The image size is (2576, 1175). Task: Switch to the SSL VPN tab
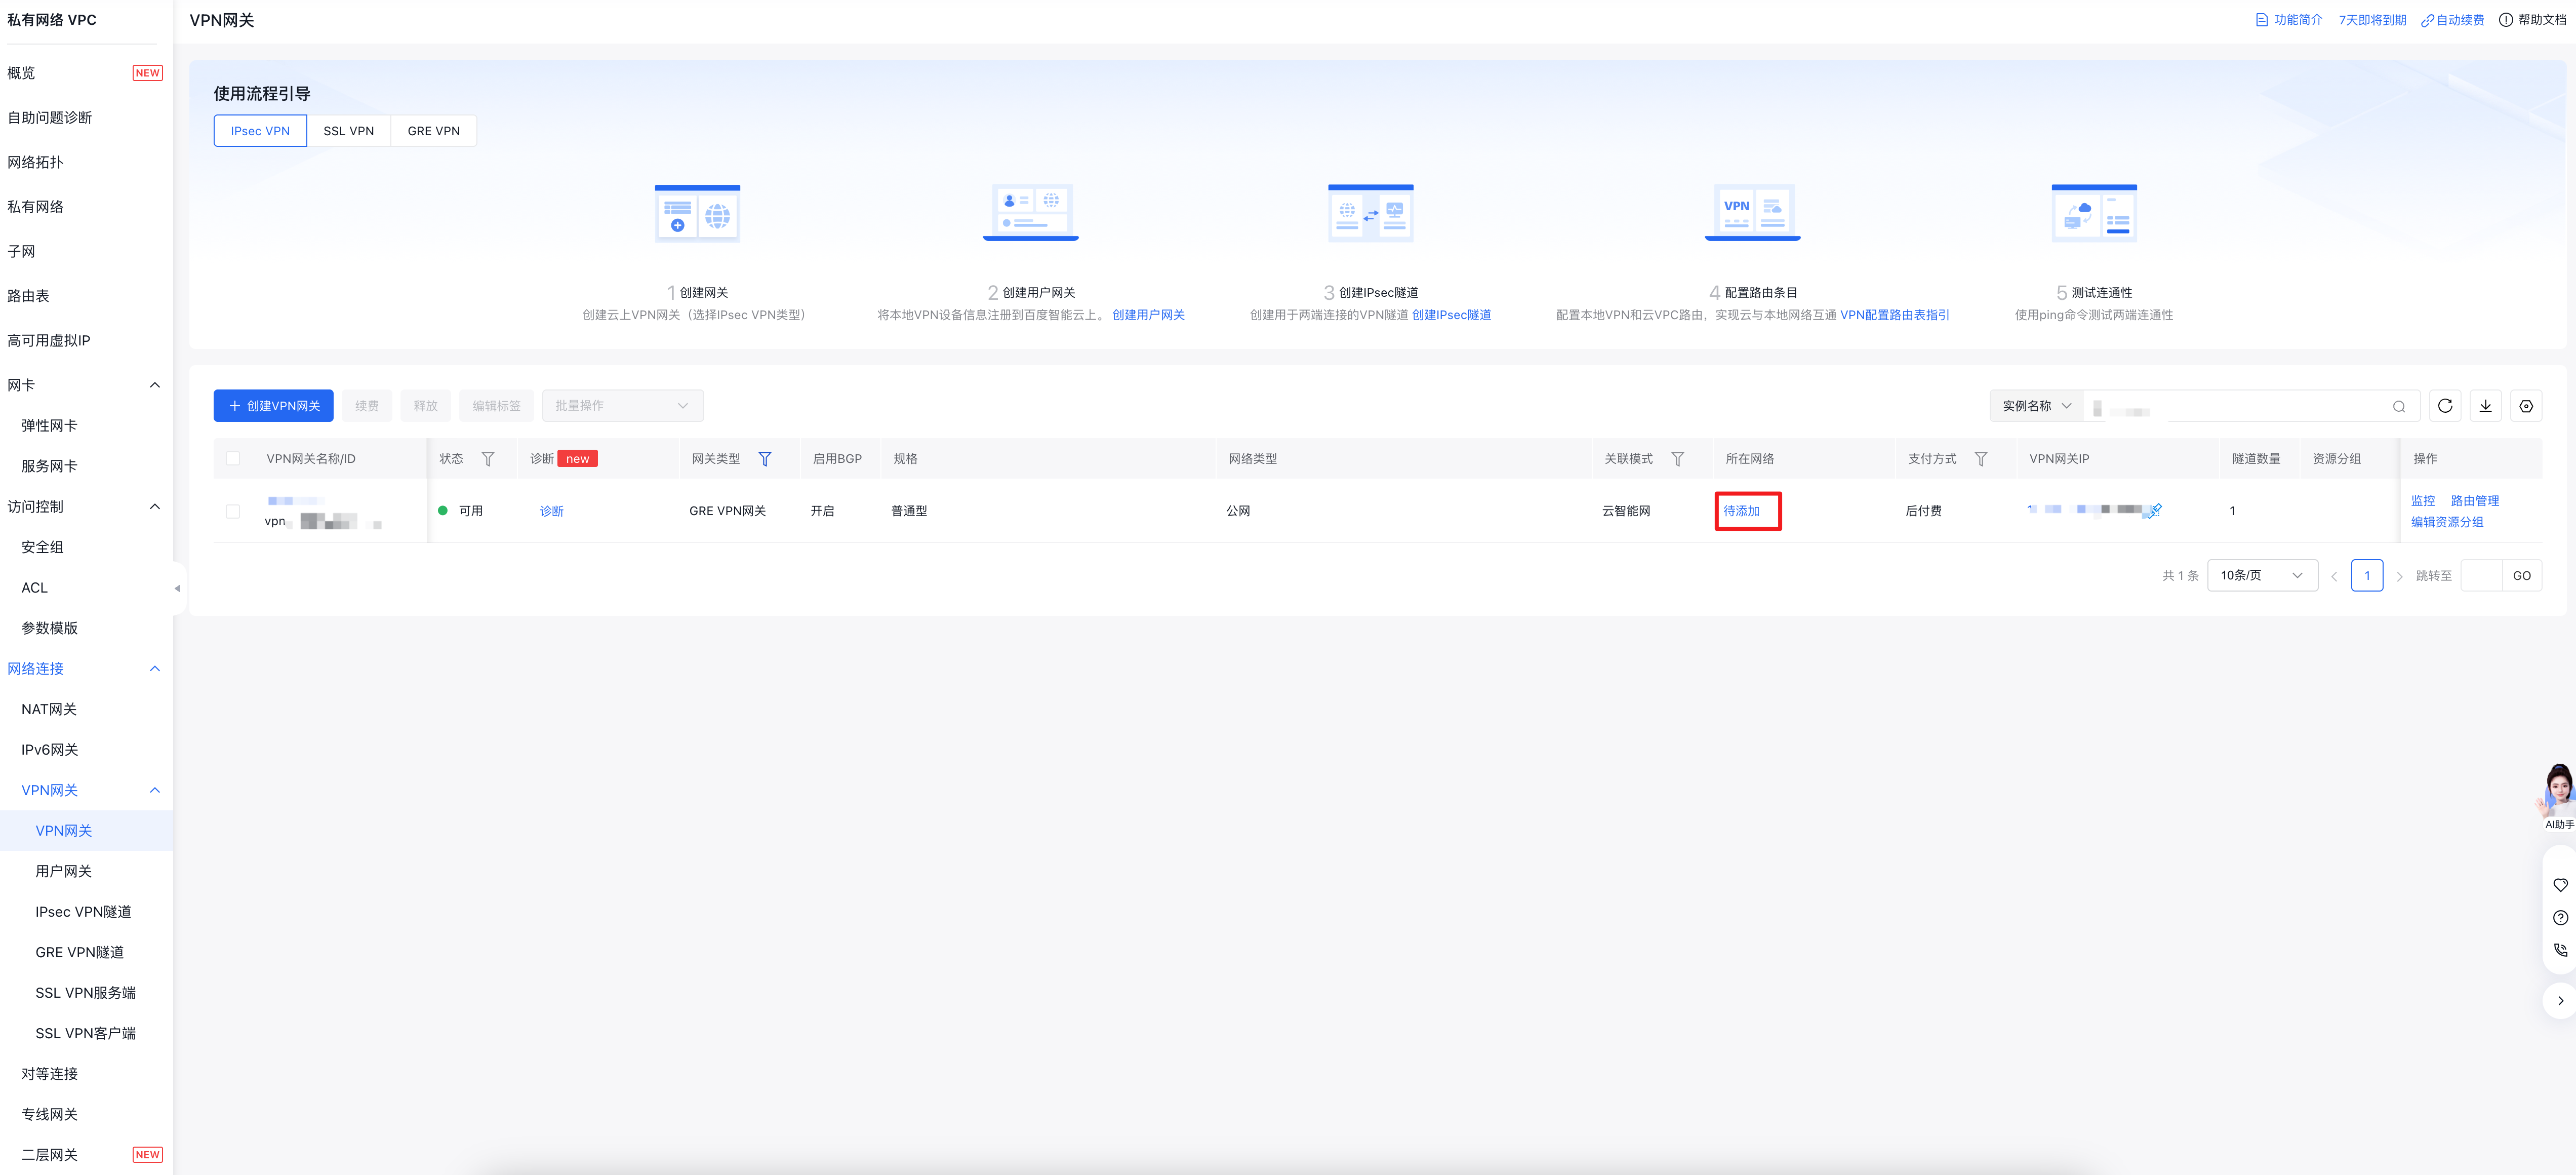pyautogui.click(x=348, y=131)
